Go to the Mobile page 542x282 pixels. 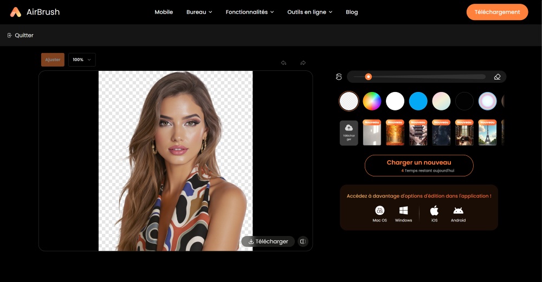tap(164, 12)
